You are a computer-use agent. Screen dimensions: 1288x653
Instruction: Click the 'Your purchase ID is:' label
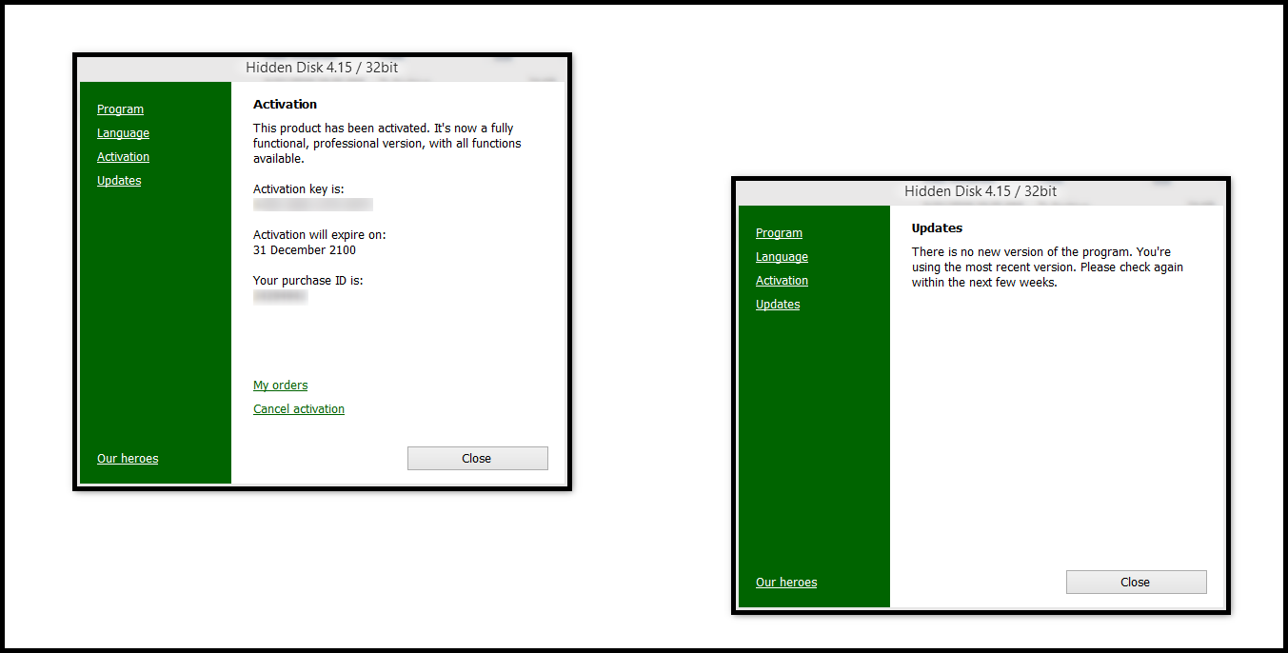pyautogui.click(x=308, y=281)
